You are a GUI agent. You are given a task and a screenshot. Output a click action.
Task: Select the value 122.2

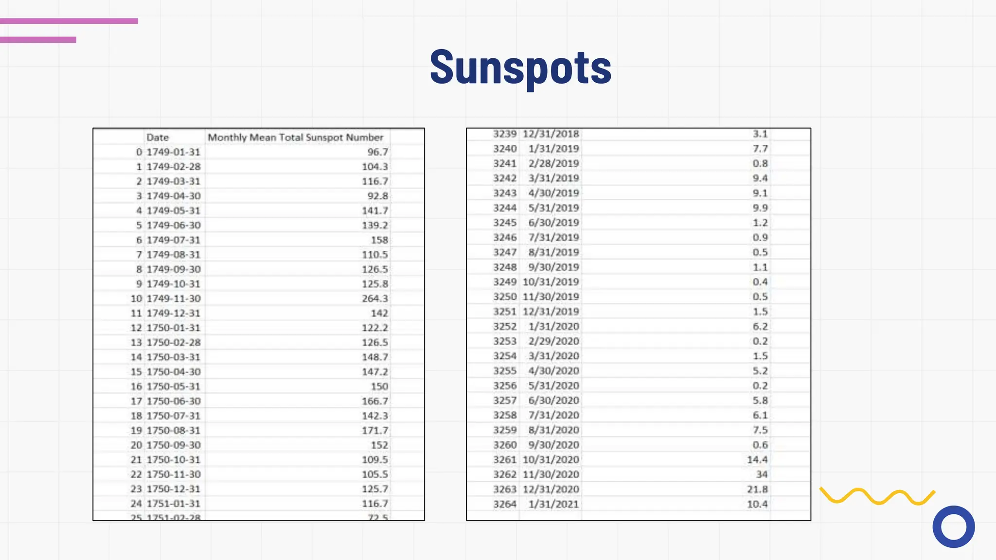375,328
